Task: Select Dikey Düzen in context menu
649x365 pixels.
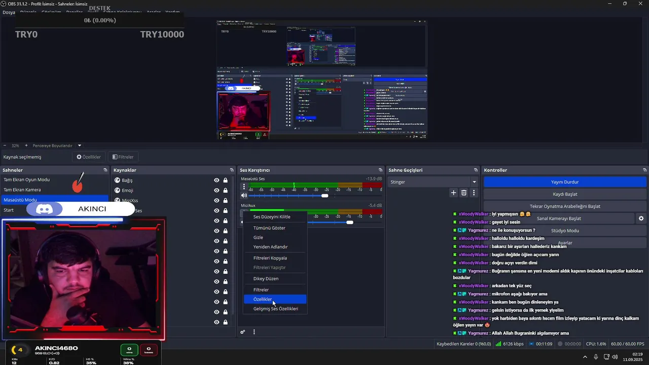Action: click(275, 279)
